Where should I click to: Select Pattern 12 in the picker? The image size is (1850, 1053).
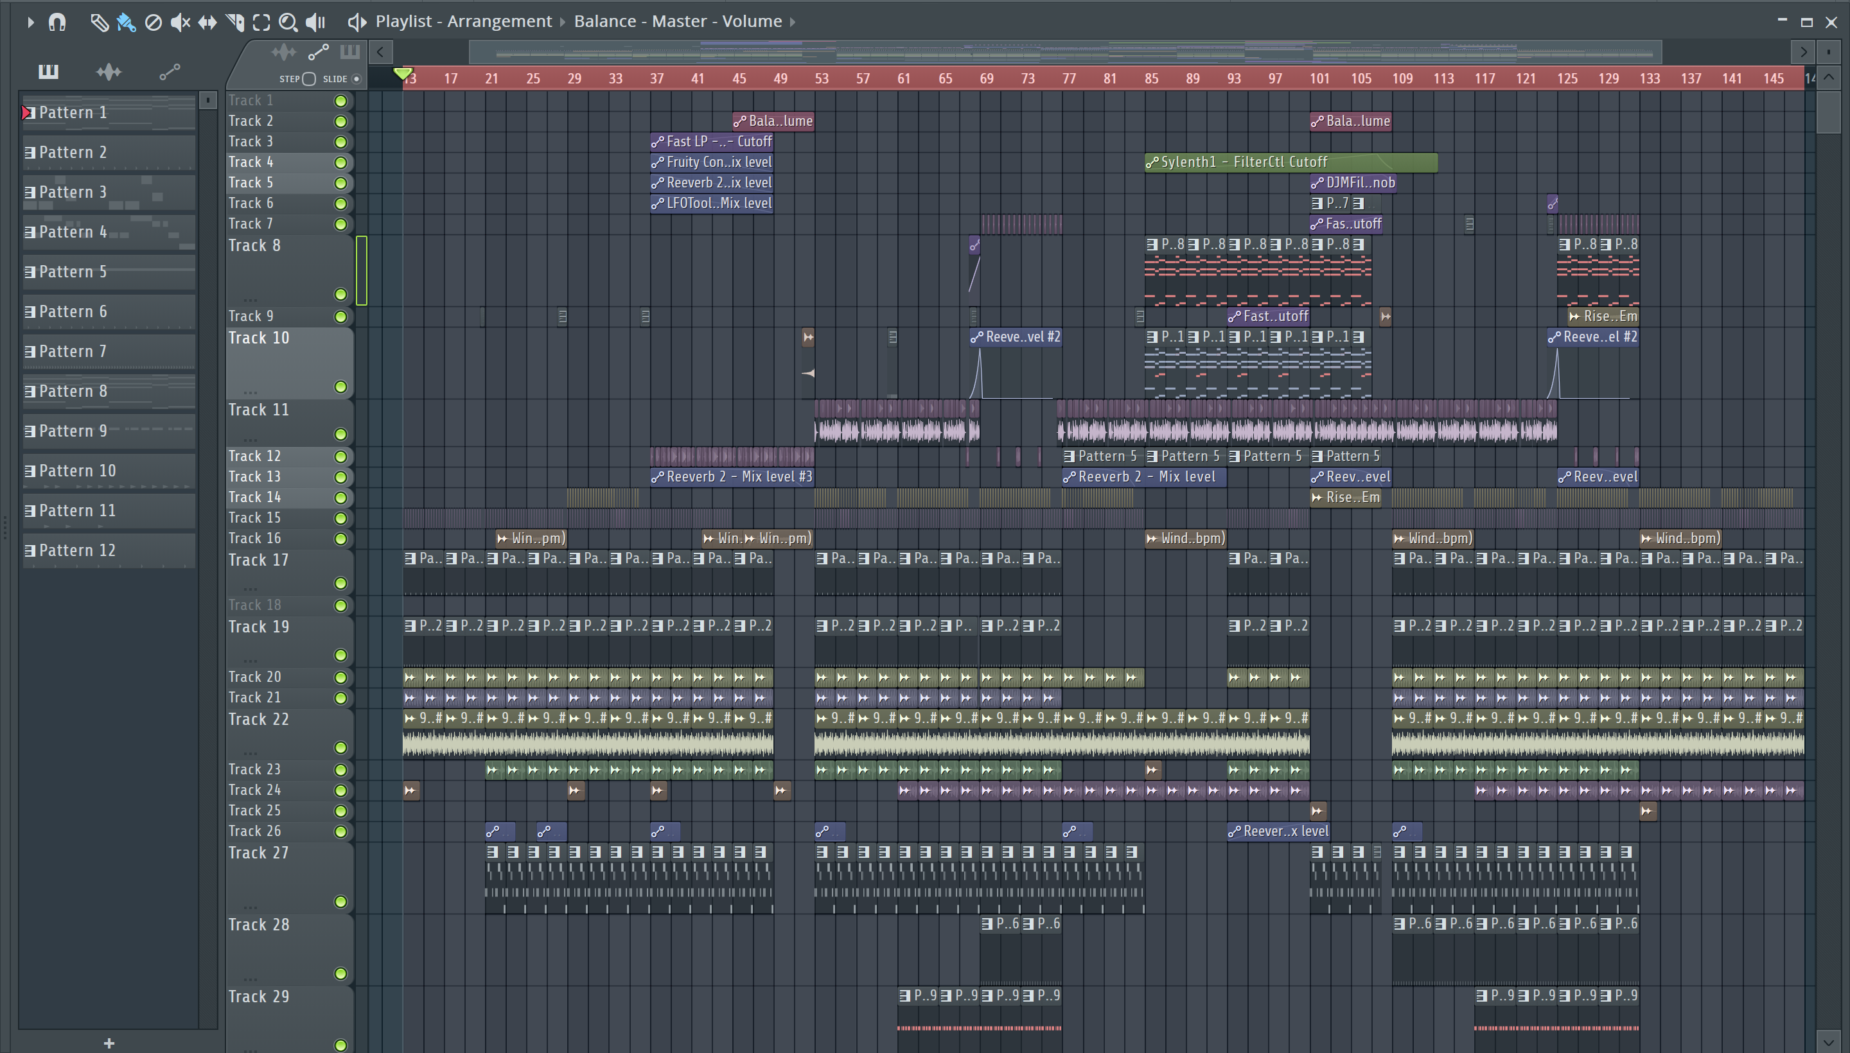coord(109,550)
